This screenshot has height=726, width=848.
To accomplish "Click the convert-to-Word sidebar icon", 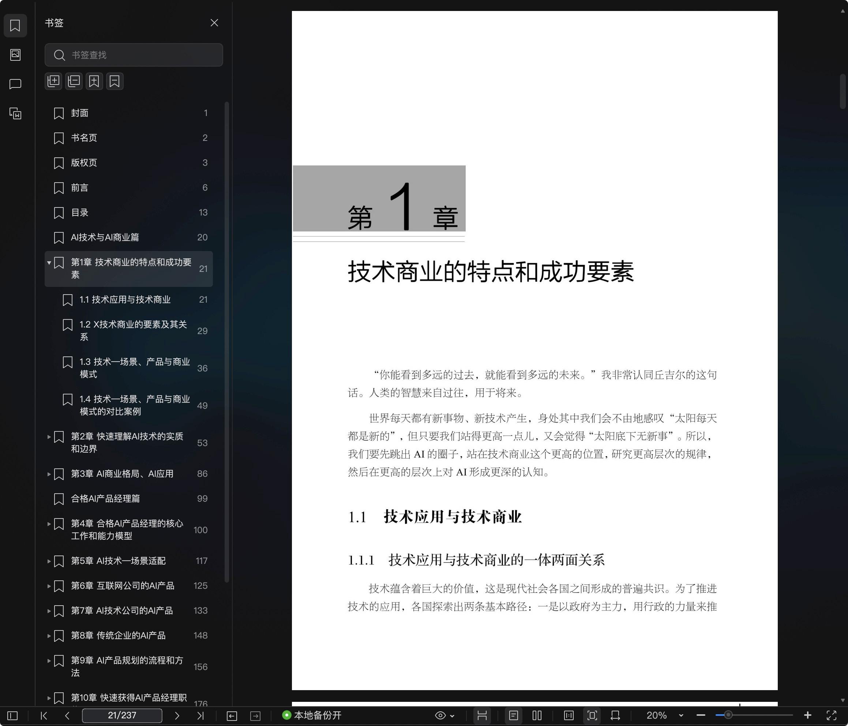I will (15, 113).
